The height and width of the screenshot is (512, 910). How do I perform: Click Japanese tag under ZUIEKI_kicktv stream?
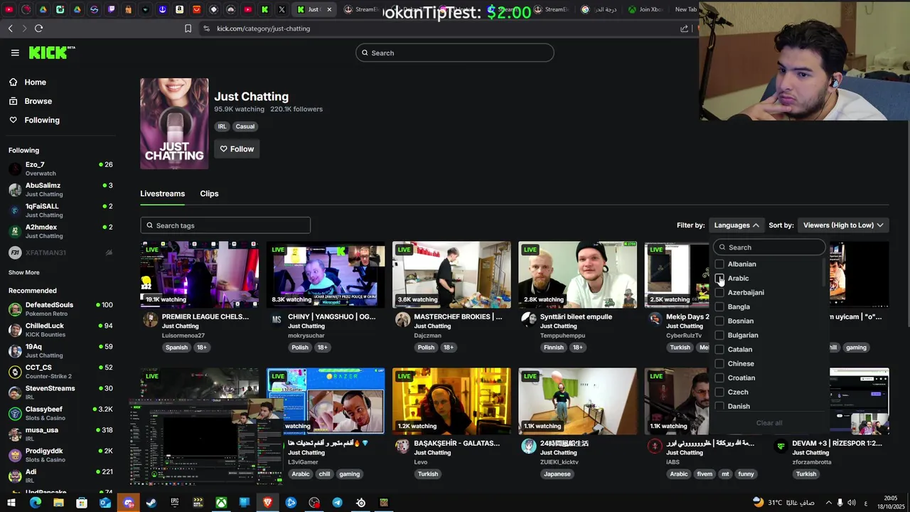[x=557, y=474]
